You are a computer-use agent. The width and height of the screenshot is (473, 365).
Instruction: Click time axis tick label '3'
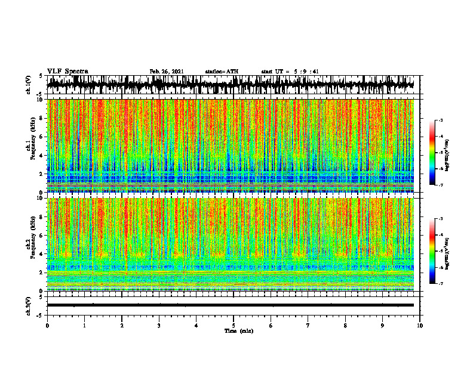point(159,326)
